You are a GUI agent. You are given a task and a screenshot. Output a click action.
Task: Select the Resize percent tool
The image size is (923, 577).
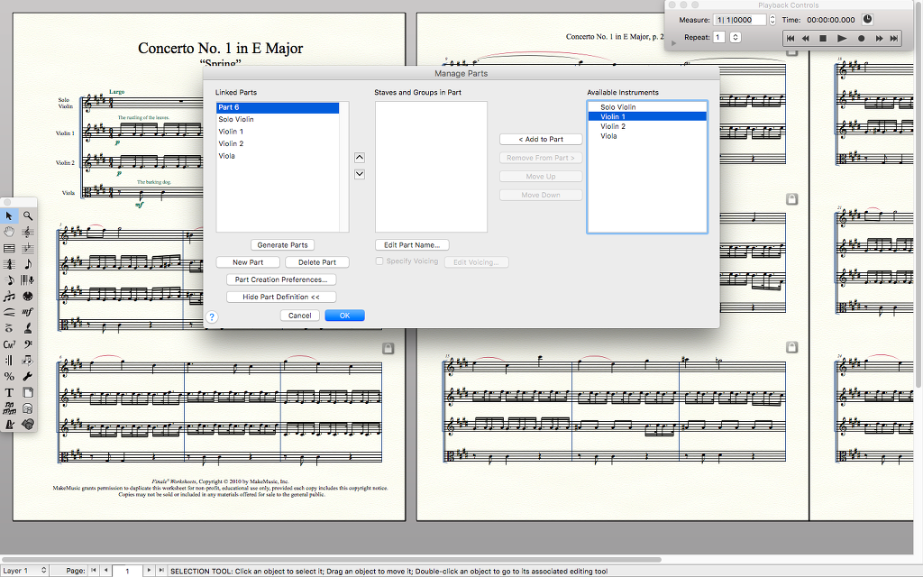pos(9,376)
